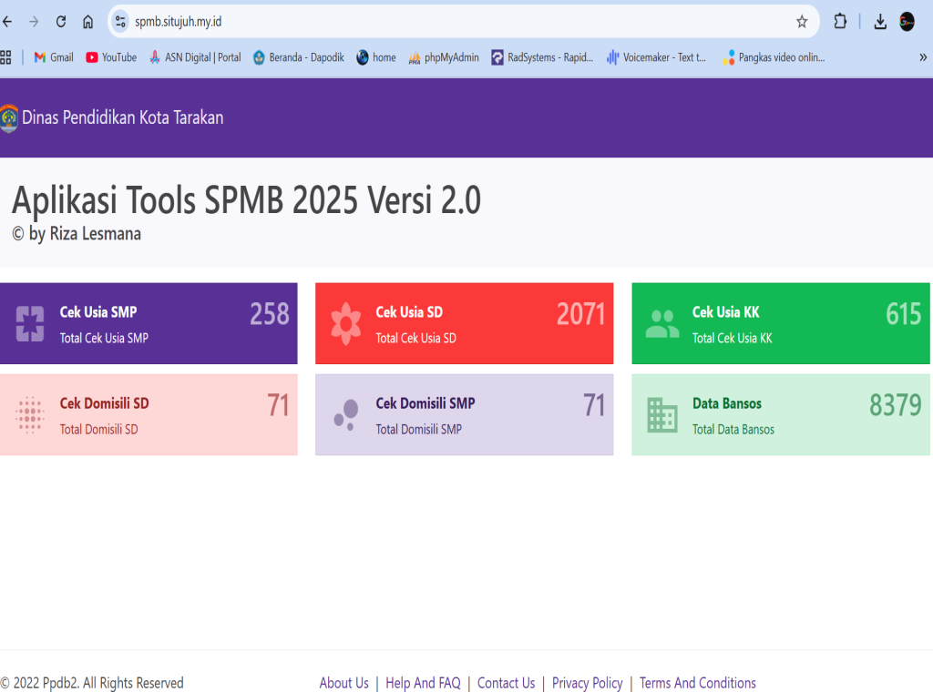This screenshot has height=692, width=933.
Task: Click the bubbles icon on Cek Domisili SMP
Action: click(x=345, y=414)
